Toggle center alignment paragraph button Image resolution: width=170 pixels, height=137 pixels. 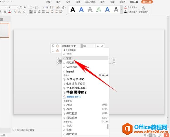(35, 11)
